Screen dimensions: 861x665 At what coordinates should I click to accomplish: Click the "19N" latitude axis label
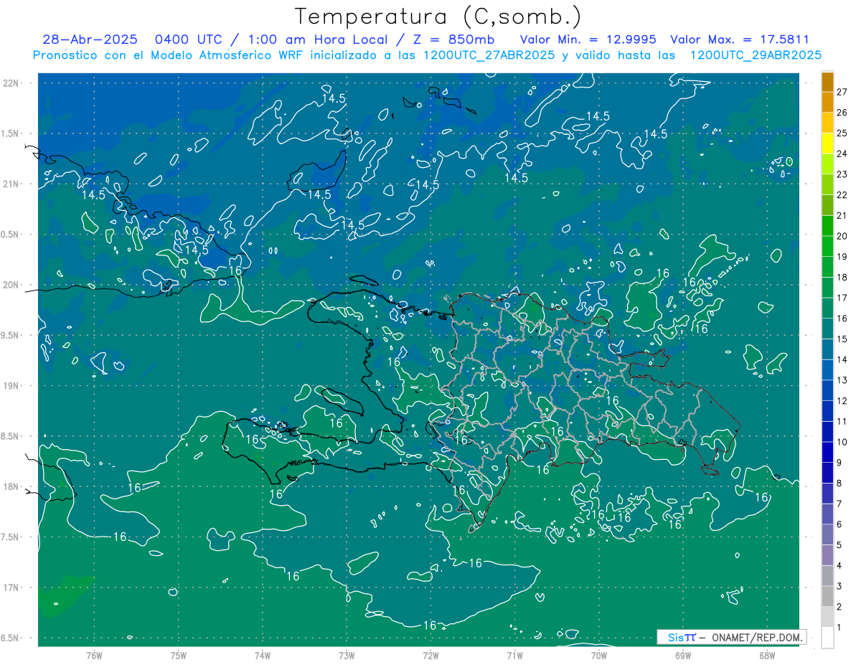tap(11, 386)
